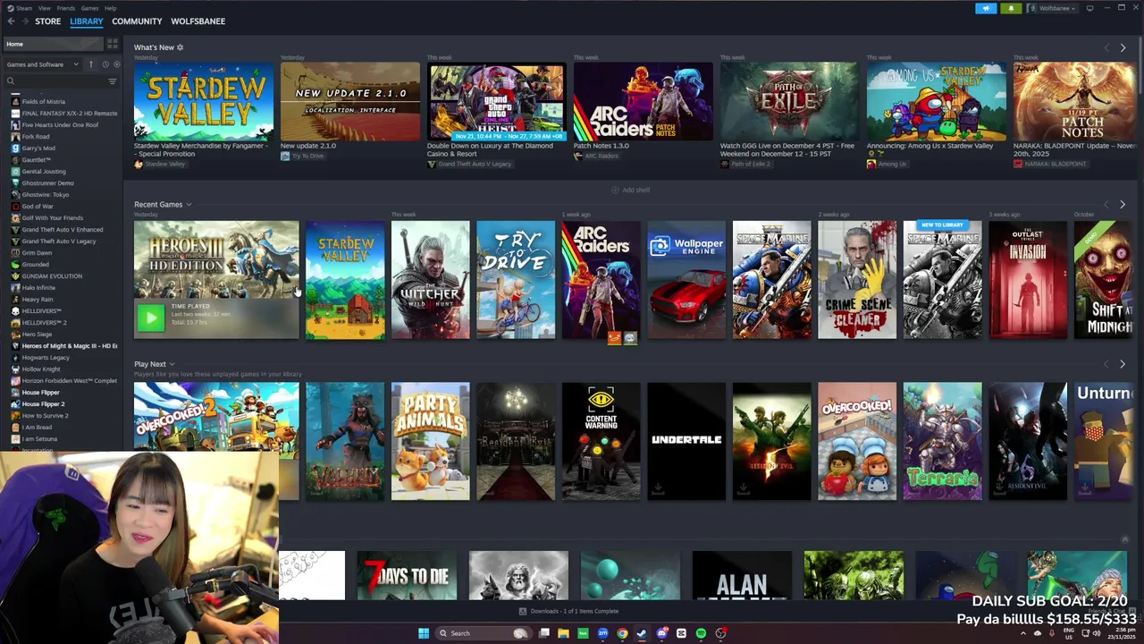1144x644 pixels.
Task: Open The Outlast Trials Invasion cover
Action: point(1028,280)
